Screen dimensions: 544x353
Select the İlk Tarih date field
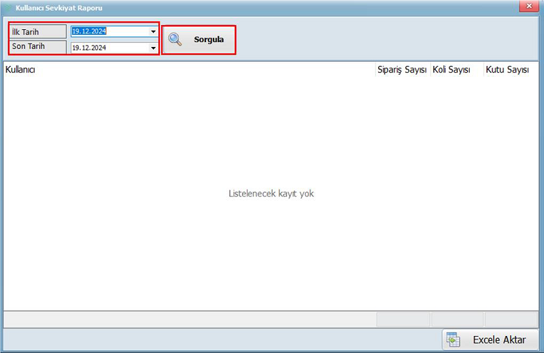click(109, 32)
